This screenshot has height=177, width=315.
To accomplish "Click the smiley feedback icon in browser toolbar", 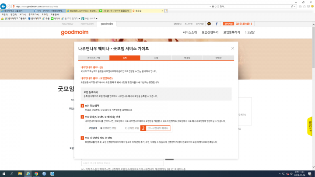I will [312, 7].
